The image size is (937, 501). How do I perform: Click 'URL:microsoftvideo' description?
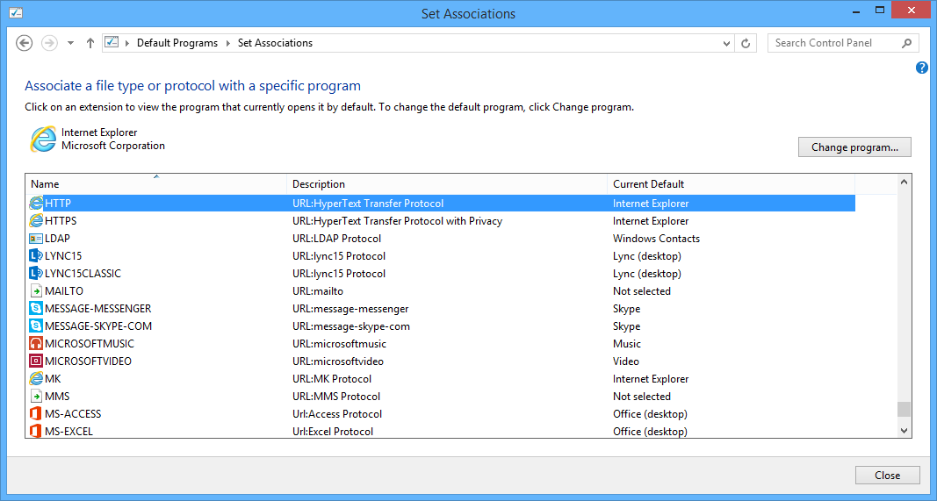[x=337, y=361]
